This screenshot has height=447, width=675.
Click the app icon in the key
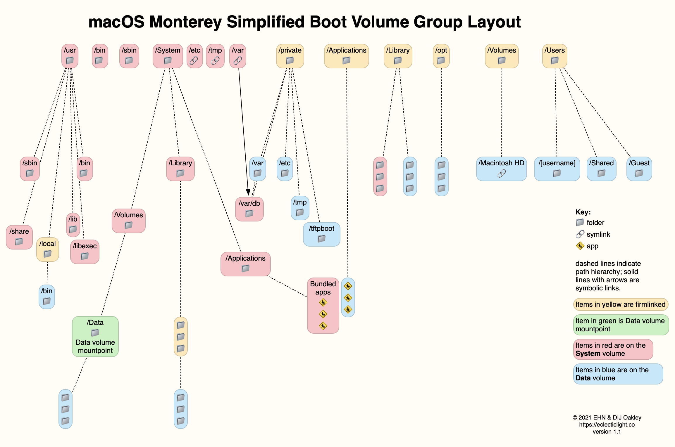pyautogui.click(x=580, y=246)
